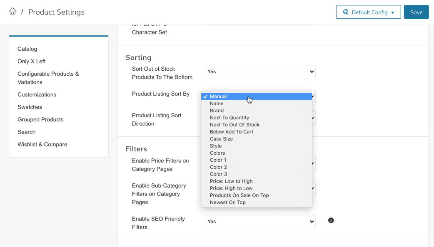Open Enable SEO Friendly Filters dropdown
The width and height of the screenshot is (434, 247).
pos(260,222)
